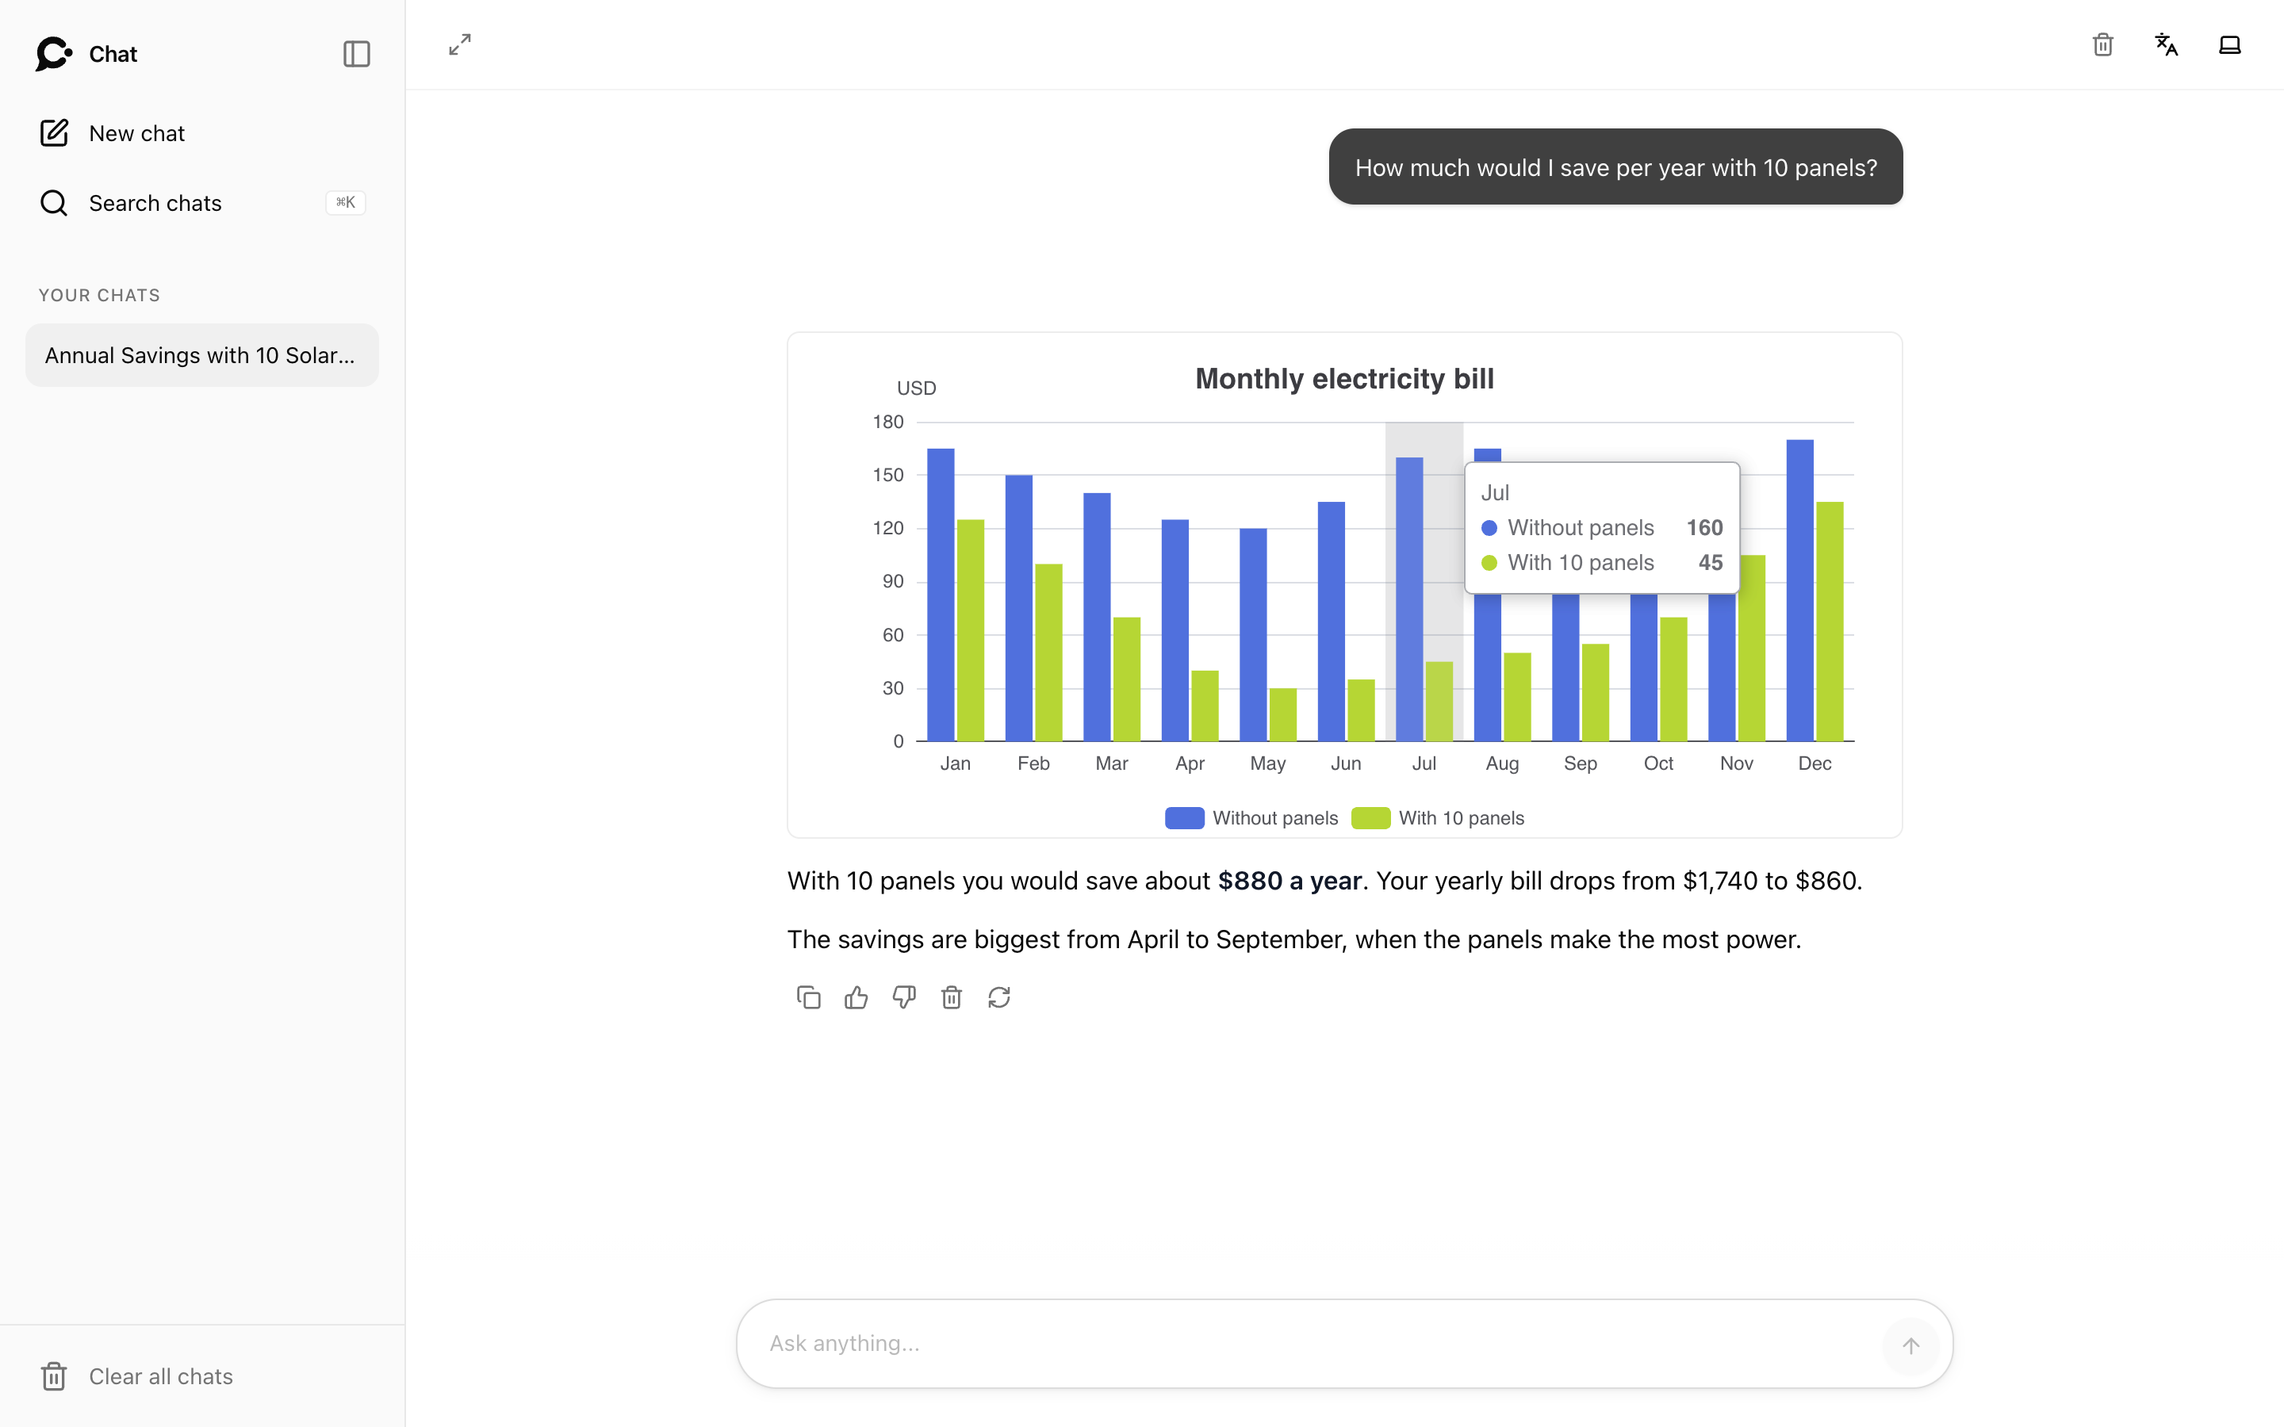Click the search magnifier icon
Image resolution: width=2284 pixels, height=1427 pixels.
[54, 203]
